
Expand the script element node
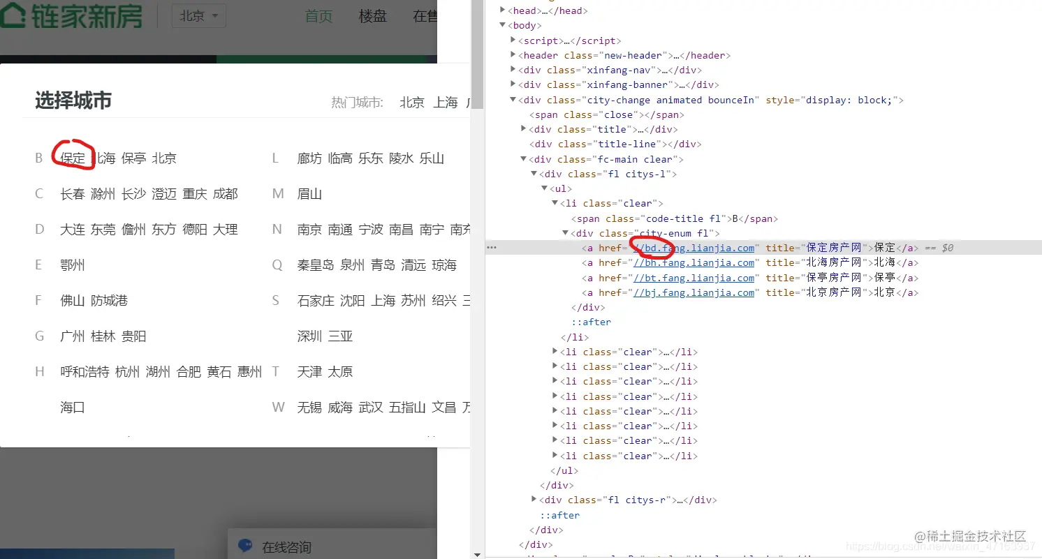[513, 40]
